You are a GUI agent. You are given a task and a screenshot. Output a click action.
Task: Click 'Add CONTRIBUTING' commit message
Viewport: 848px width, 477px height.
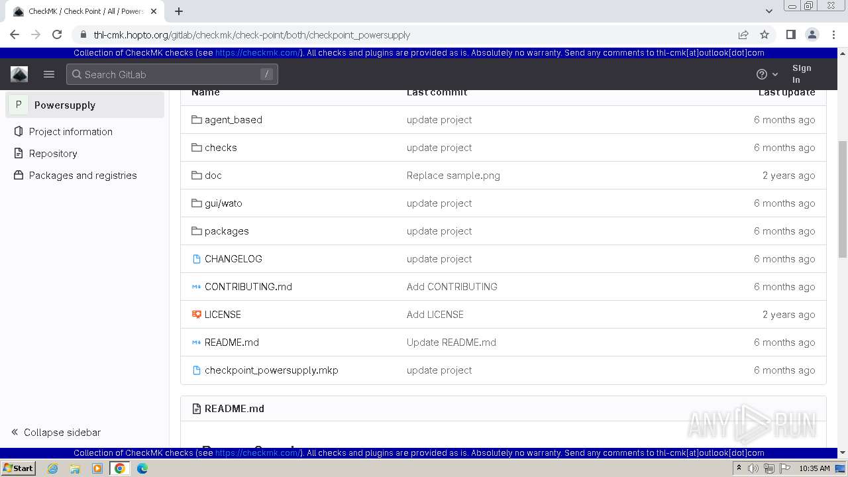[452, 287]
